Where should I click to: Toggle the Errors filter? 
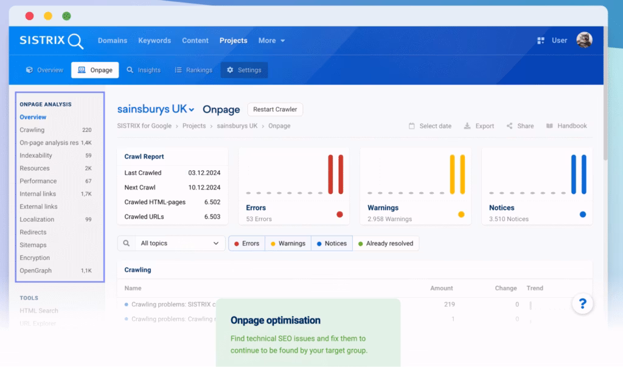pyautogui.click(x=246, y=244)
